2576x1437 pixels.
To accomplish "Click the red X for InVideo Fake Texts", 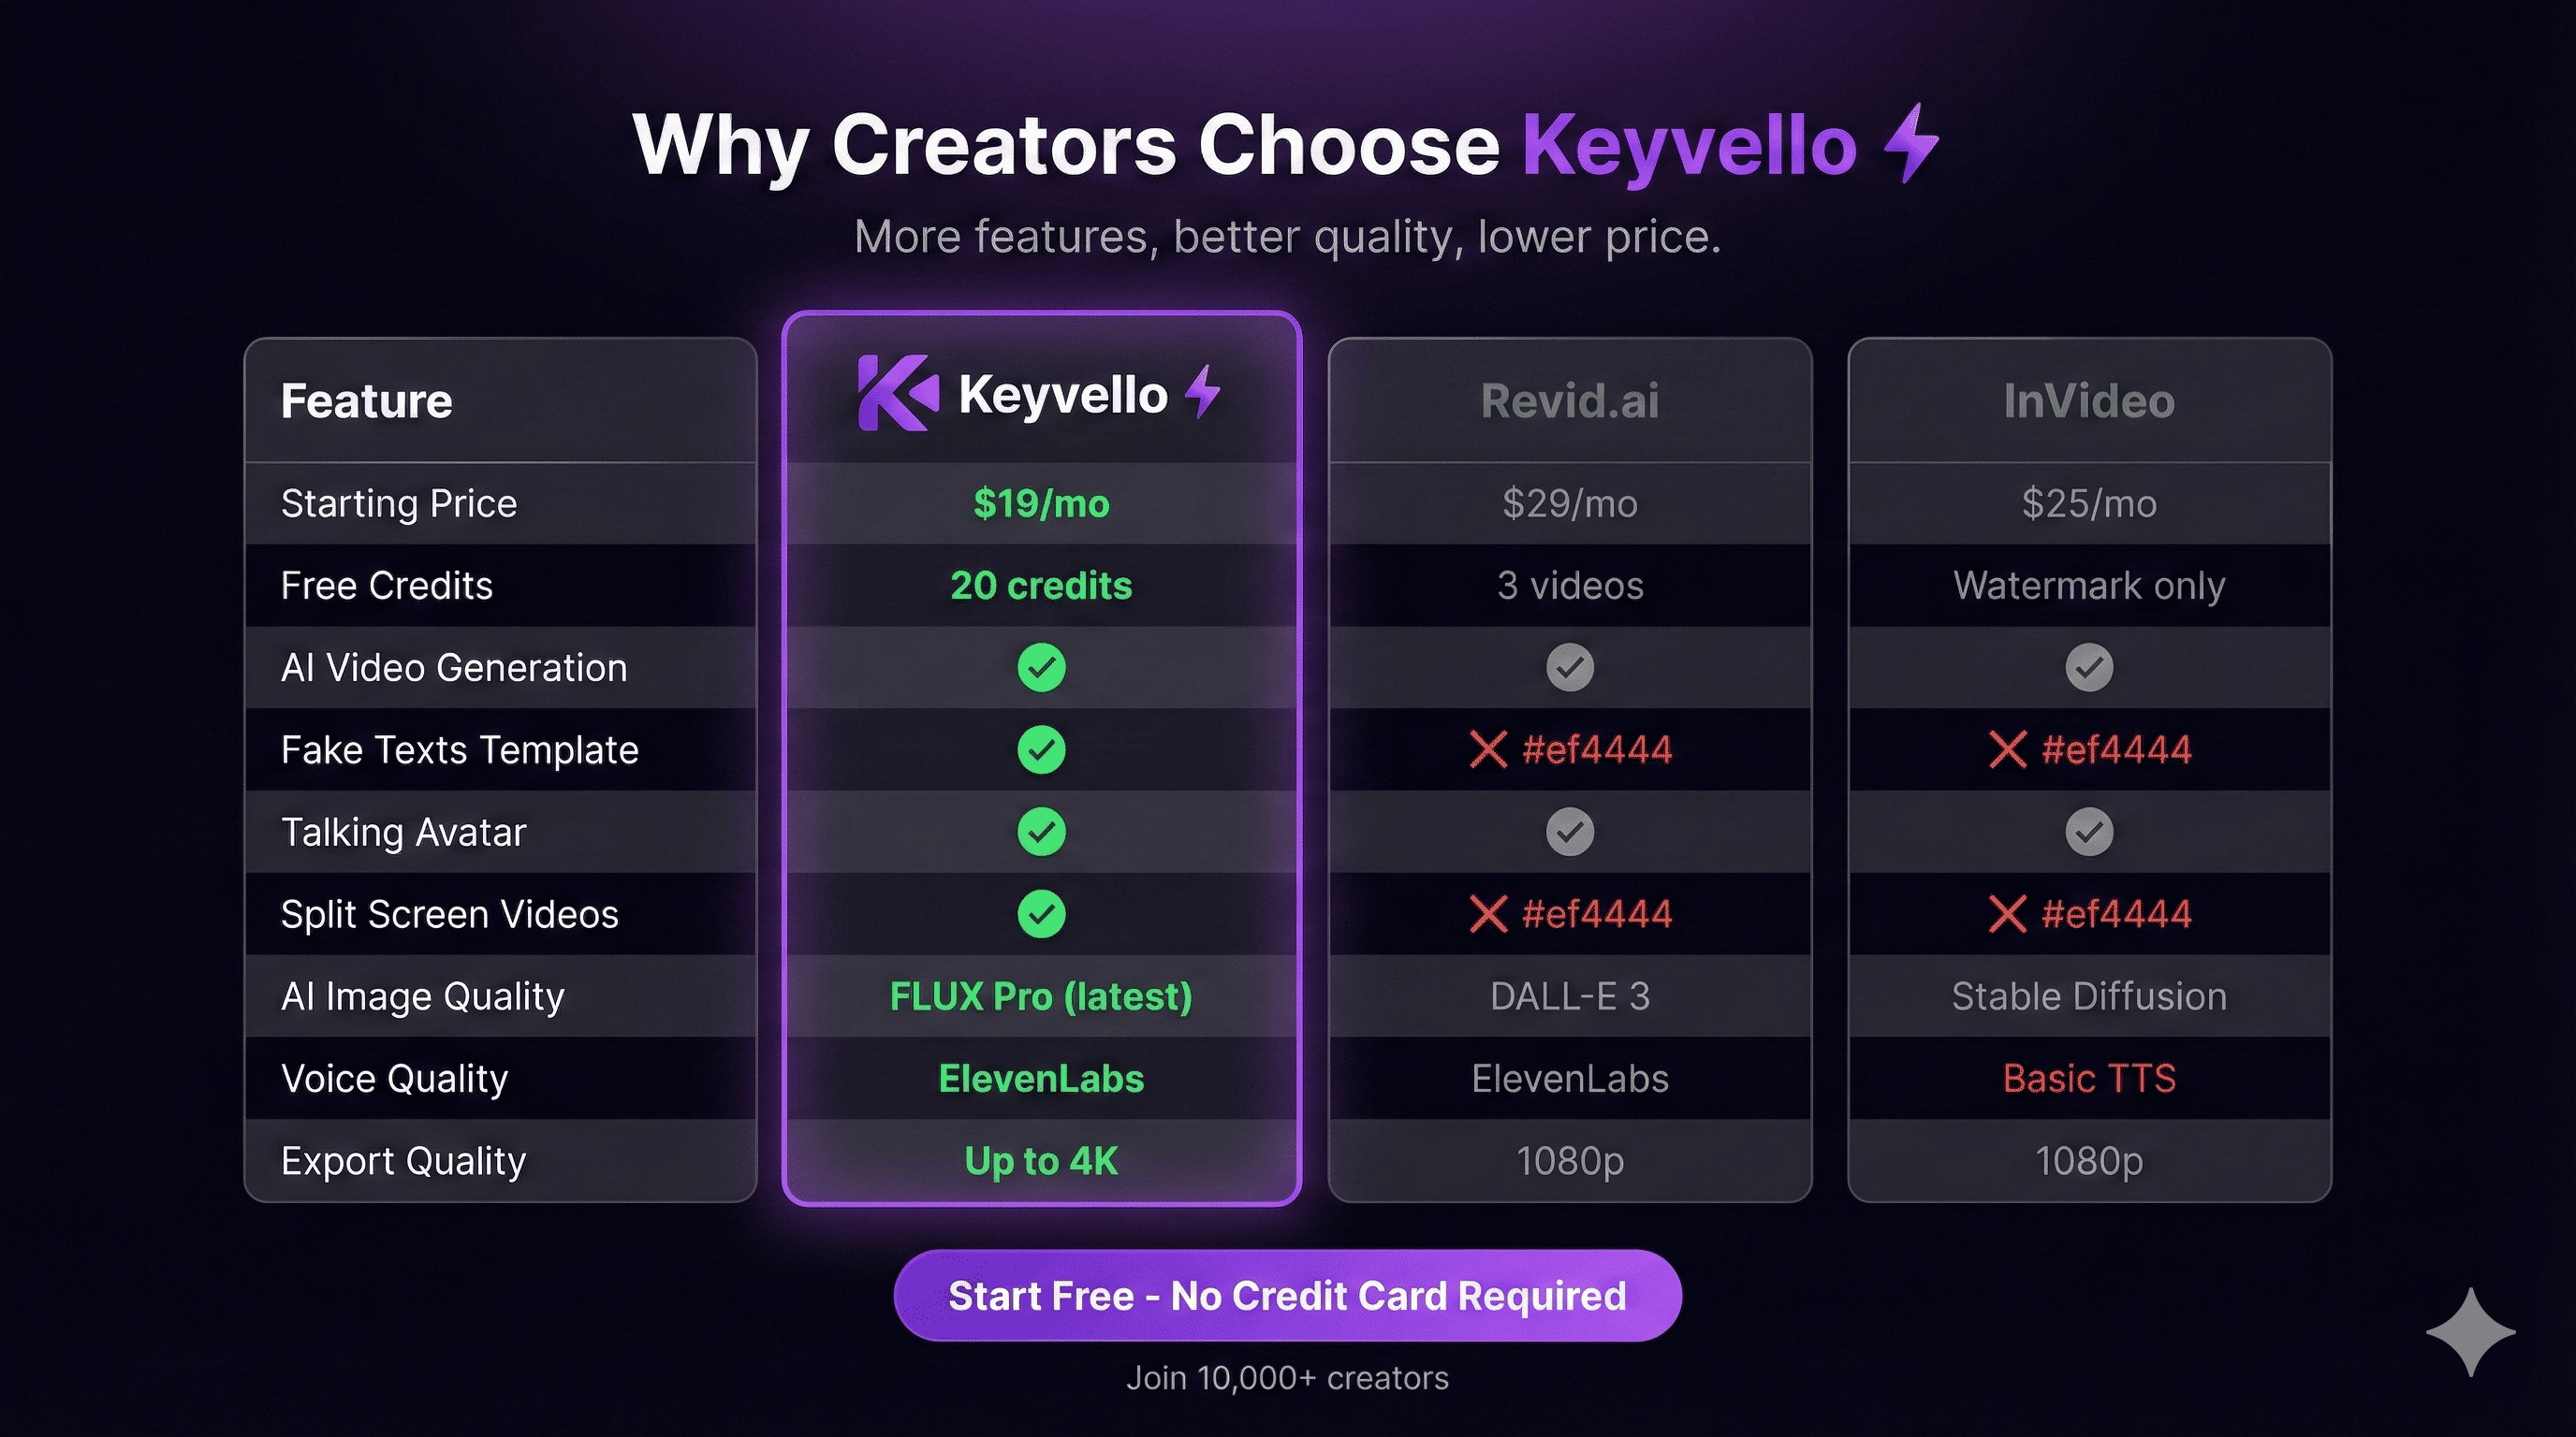I will (x=2007, y=748).
